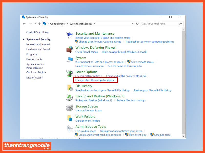The image size is (205, 153).
Task: Open Security and Maintenance flag icon
Action: tap(69, 35)
